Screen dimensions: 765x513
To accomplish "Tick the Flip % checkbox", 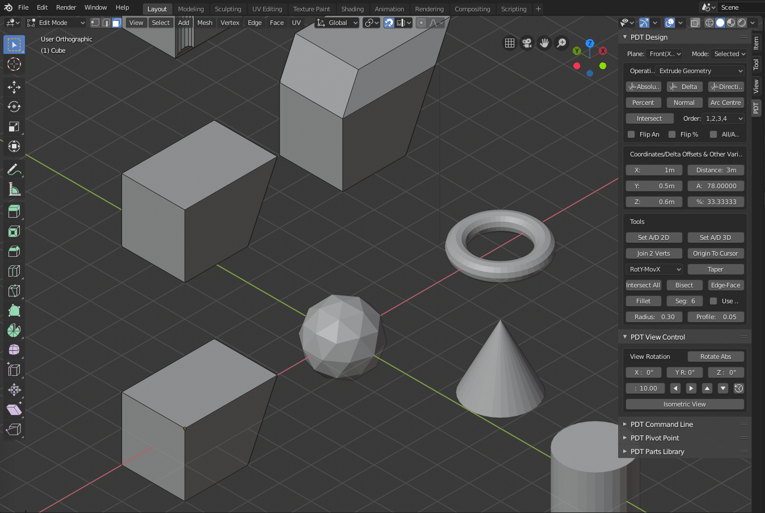I will [x=672, y=134].
